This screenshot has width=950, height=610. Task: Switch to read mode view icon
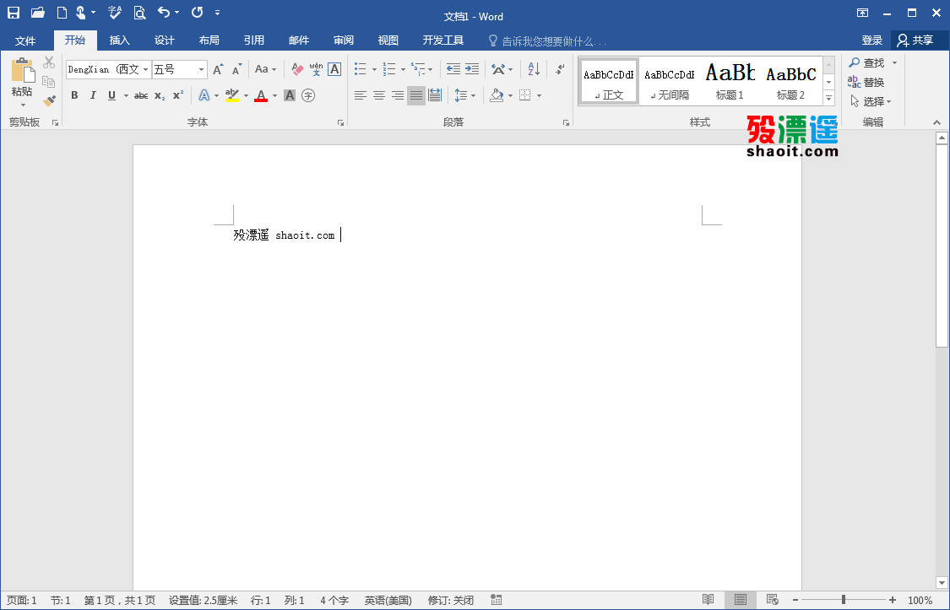tap(708, 600)
